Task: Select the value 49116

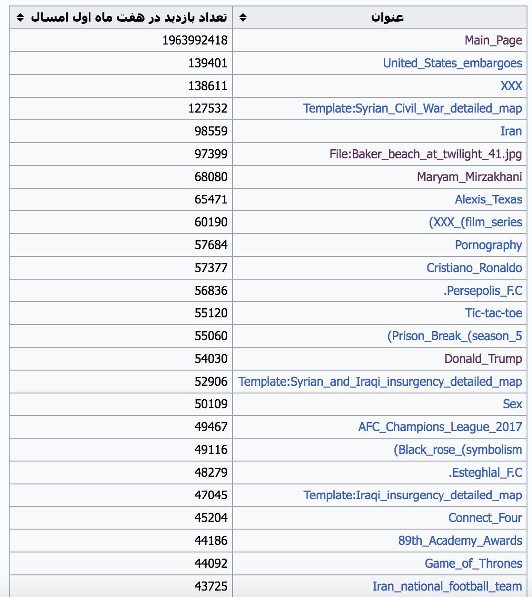Action: pyautogui.click(x=211, y=450)
